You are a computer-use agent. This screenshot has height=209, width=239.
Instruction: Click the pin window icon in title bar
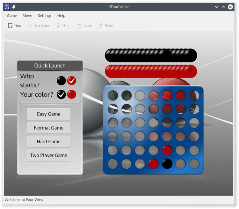(x=14, y=7)
